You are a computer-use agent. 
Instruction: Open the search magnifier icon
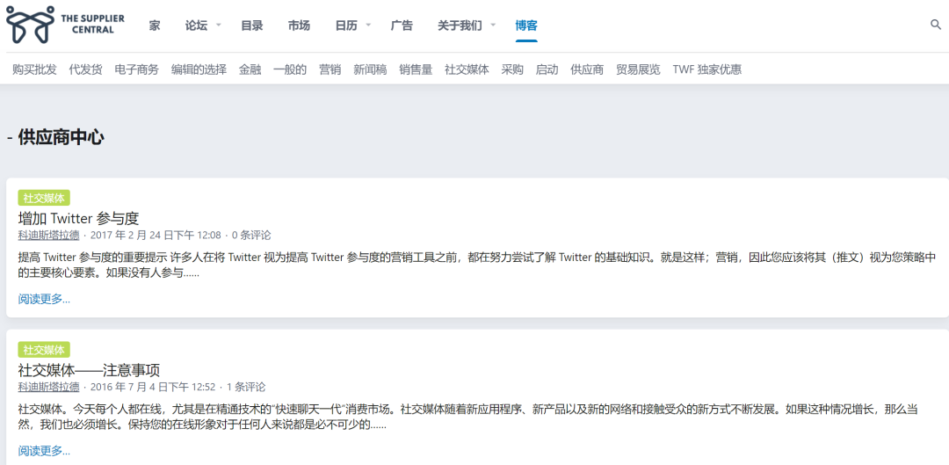coord(936,25)
